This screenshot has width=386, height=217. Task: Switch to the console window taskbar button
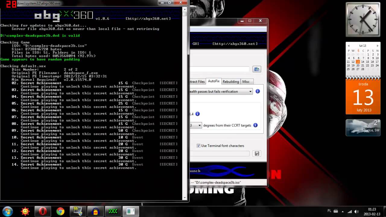coord(131,212)
